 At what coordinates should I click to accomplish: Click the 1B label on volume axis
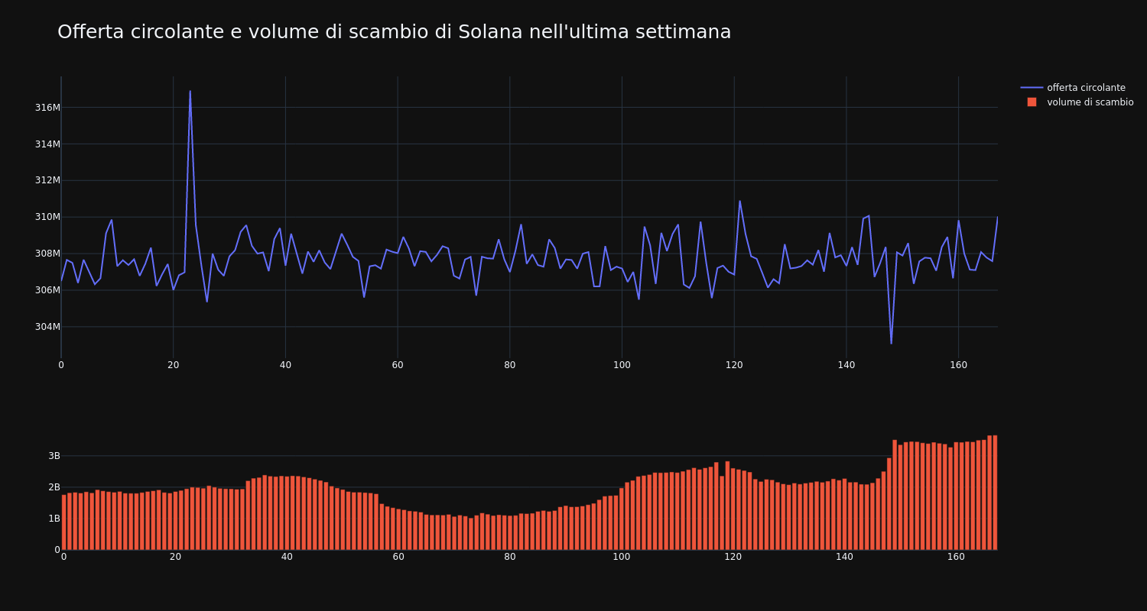pos(54,519)
